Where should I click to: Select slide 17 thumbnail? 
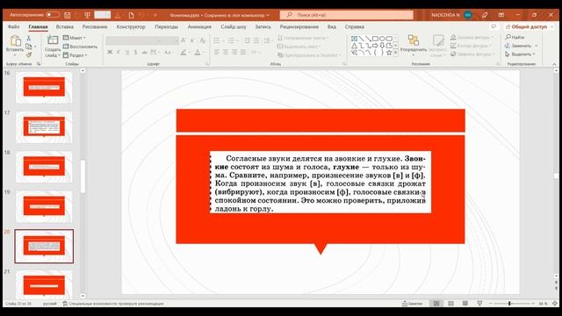point(44,127)
